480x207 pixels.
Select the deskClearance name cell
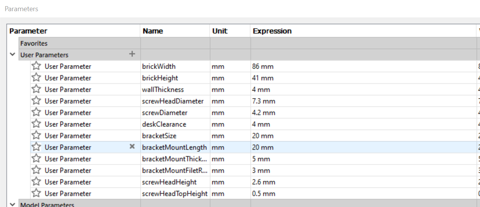pyautogui.click(x=175, y=124)
